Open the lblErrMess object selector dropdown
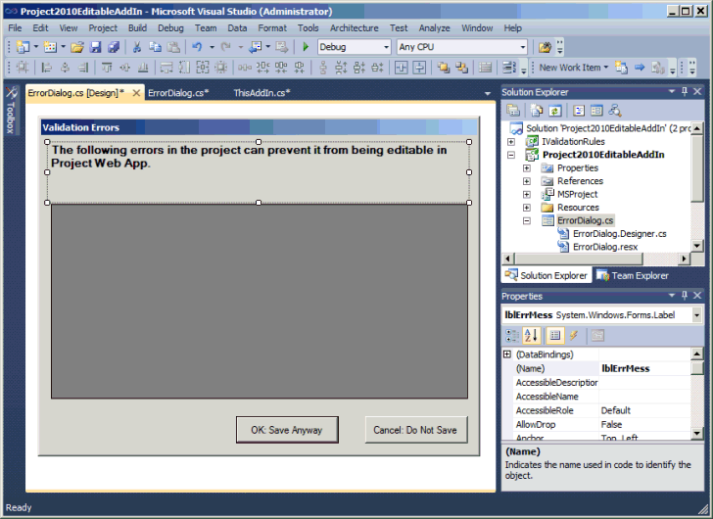This screenshot has width=713, height=519. [696, 315]
